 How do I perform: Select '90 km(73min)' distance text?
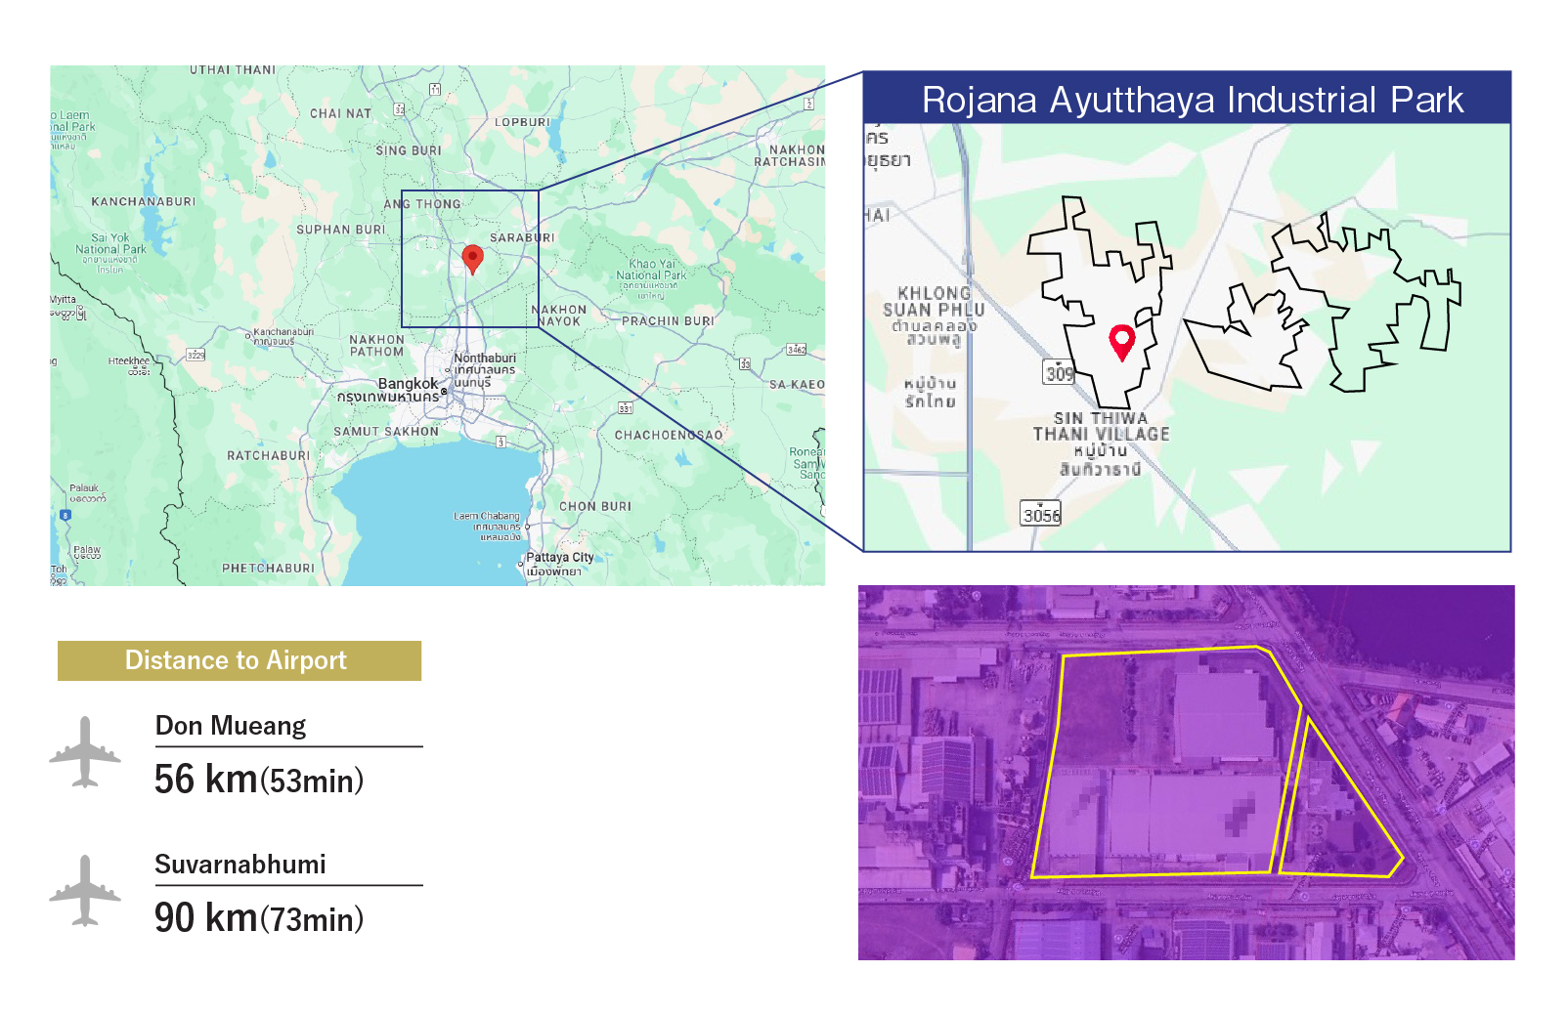259,918
